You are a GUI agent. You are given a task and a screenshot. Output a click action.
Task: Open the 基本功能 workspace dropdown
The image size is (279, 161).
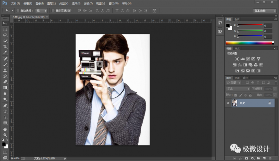coord(264,11)
